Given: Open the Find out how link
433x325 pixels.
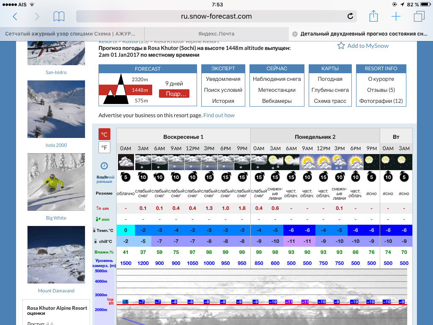Looking at the screenshot, I should point(219,115).
